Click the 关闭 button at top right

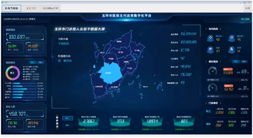point(248,8)
